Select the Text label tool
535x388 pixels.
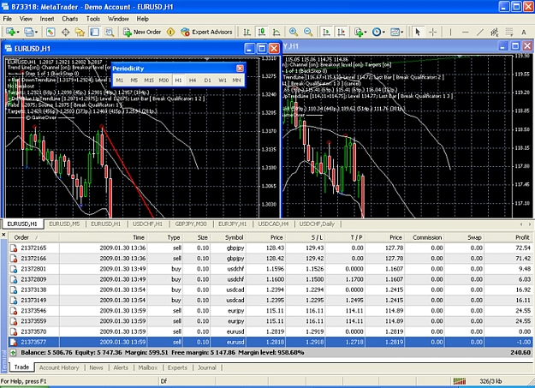pos(524,32)
